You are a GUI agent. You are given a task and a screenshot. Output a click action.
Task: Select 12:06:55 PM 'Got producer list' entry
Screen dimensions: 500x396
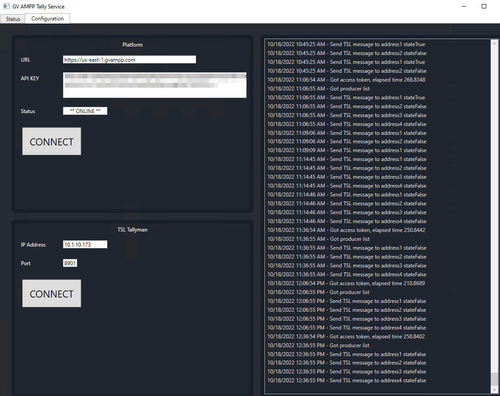click(318, 292)
